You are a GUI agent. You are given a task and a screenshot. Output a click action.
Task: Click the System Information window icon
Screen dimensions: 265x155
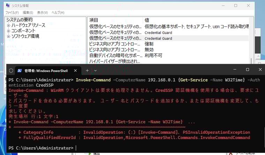coord(8,6)
